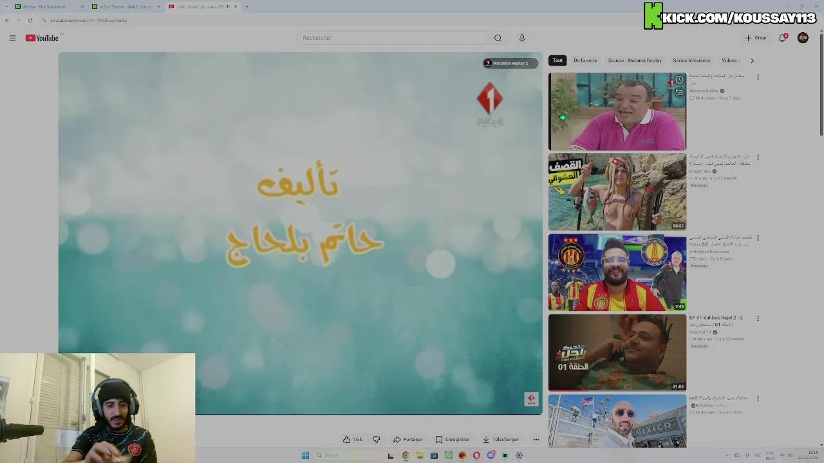824x463 pixels.
Task: Go to the YouTube home logo
Action: [42, 38]
